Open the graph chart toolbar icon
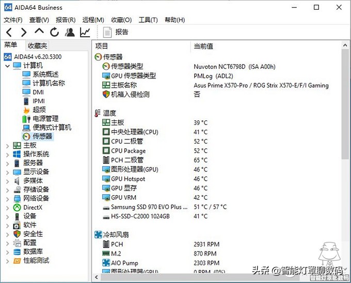Viewport: 351px width, 283px height. coord(85,32)
